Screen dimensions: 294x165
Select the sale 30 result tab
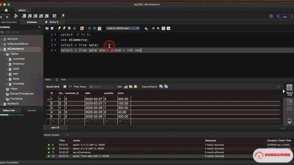(x=55, y=127)
